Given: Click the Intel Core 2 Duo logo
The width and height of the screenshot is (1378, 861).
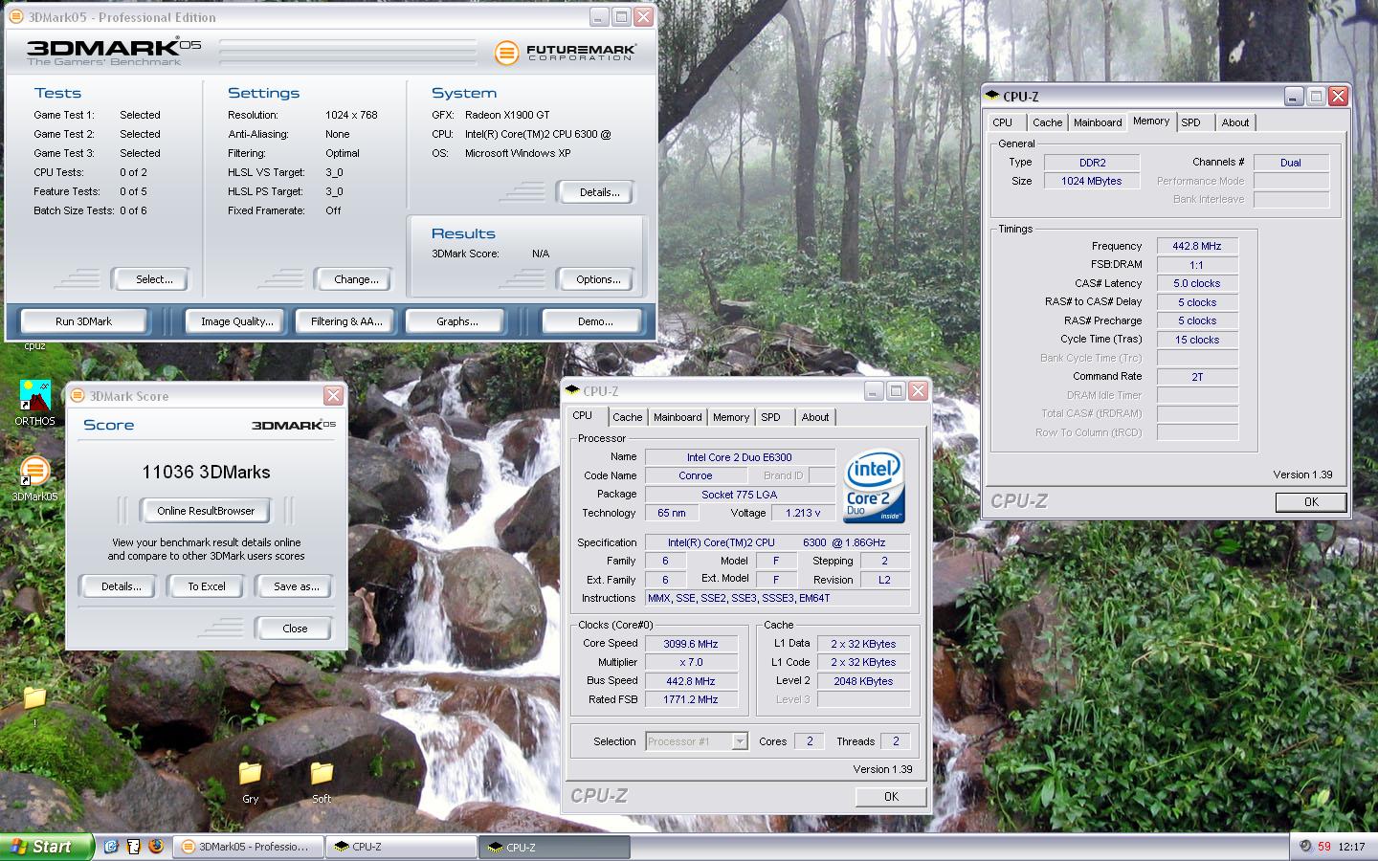Looking at the screenshot, I should 874,488.
